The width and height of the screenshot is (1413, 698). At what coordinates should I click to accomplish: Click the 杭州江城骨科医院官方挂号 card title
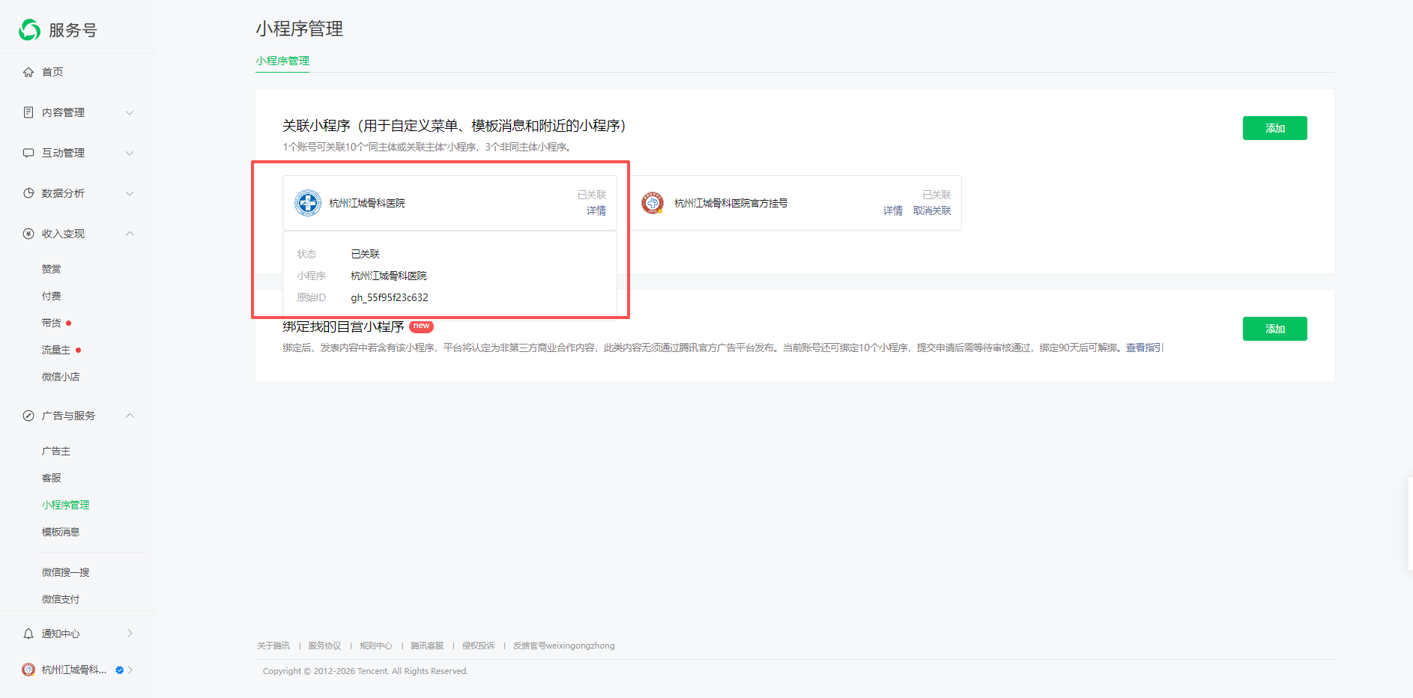click(731, 203)
